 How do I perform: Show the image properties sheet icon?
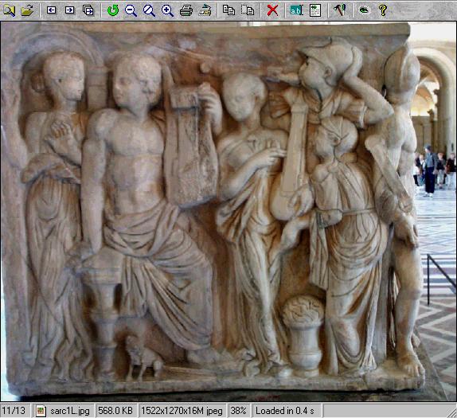pos(315,10)
